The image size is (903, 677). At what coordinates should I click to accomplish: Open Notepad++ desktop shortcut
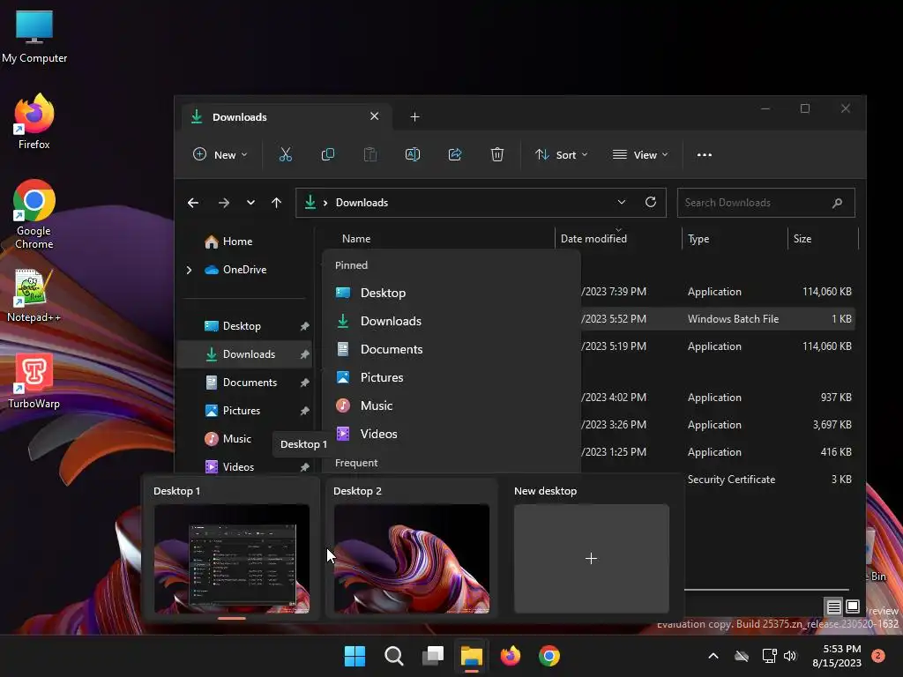(x=34, y=296)
